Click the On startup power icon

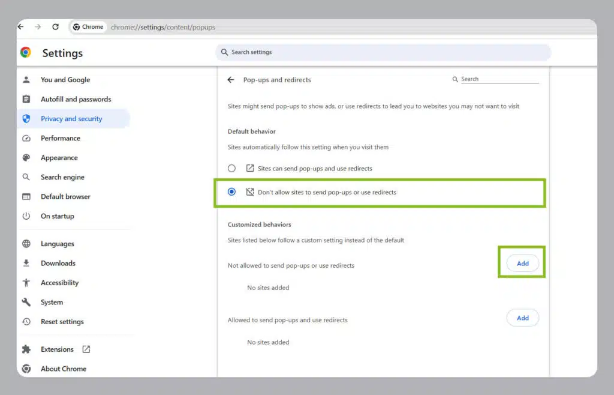26,216
